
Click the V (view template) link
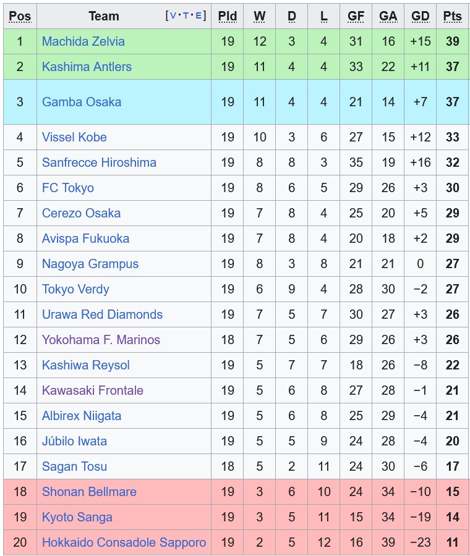pos(173,15)
